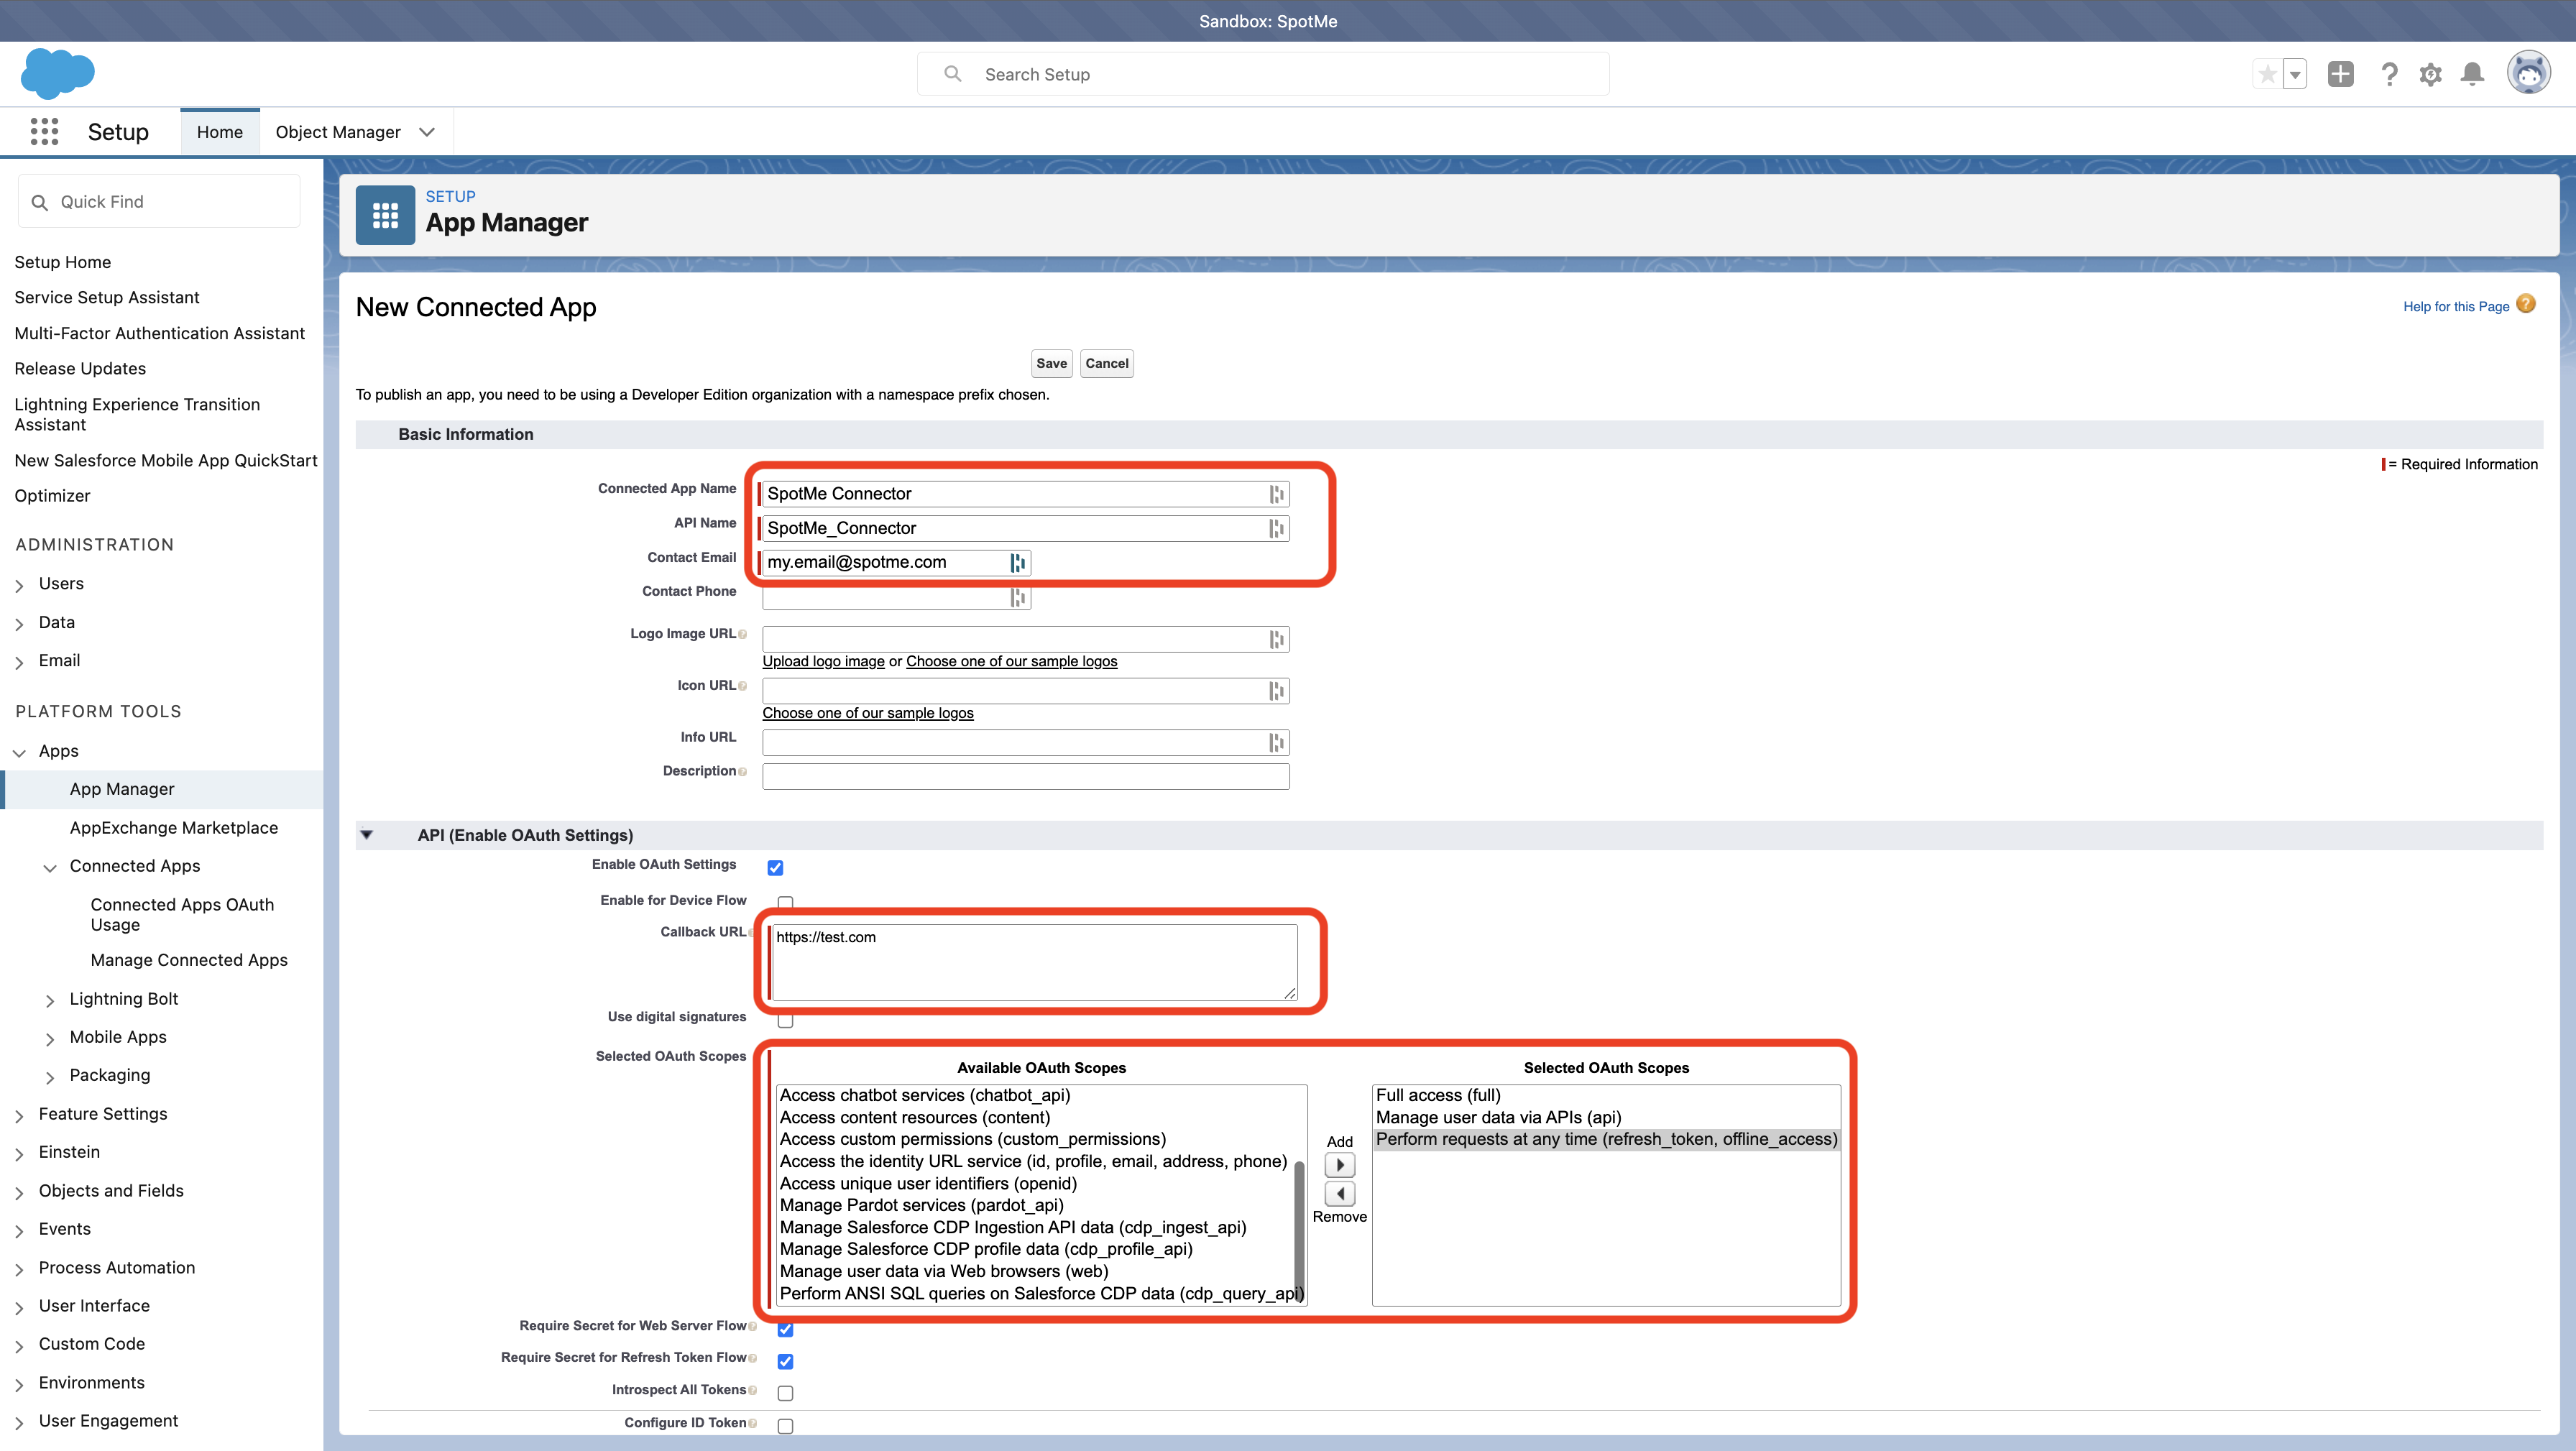Open the App Launcher dots grid
2576x1451 pixels.
pyautogui.click(x=44, y=131)
